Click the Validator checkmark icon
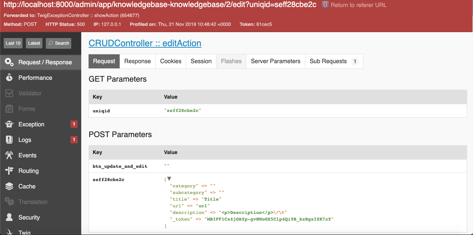 (9, 93)
